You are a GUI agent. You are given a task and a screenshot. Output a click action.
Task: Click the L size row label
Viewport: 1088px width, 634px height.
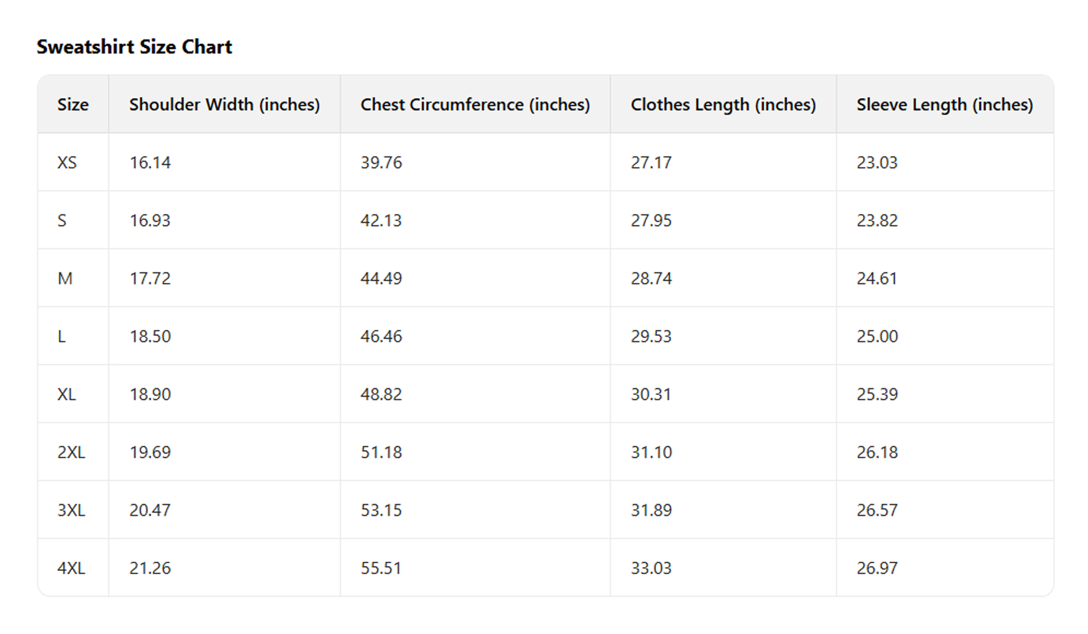click(61, 336)
